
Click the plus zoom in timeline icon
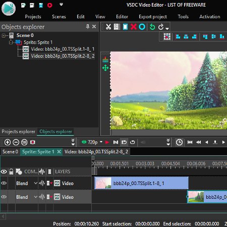click(8, 142)
